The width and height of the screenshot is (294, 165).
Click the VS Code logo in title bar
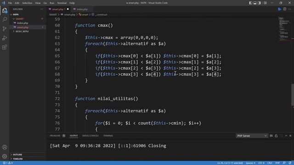tap(3, 3)
